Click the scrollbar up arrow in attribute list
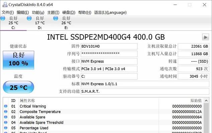Image resolution: width=212 pixels, height=133 pixels. click(x=206, y=101)
